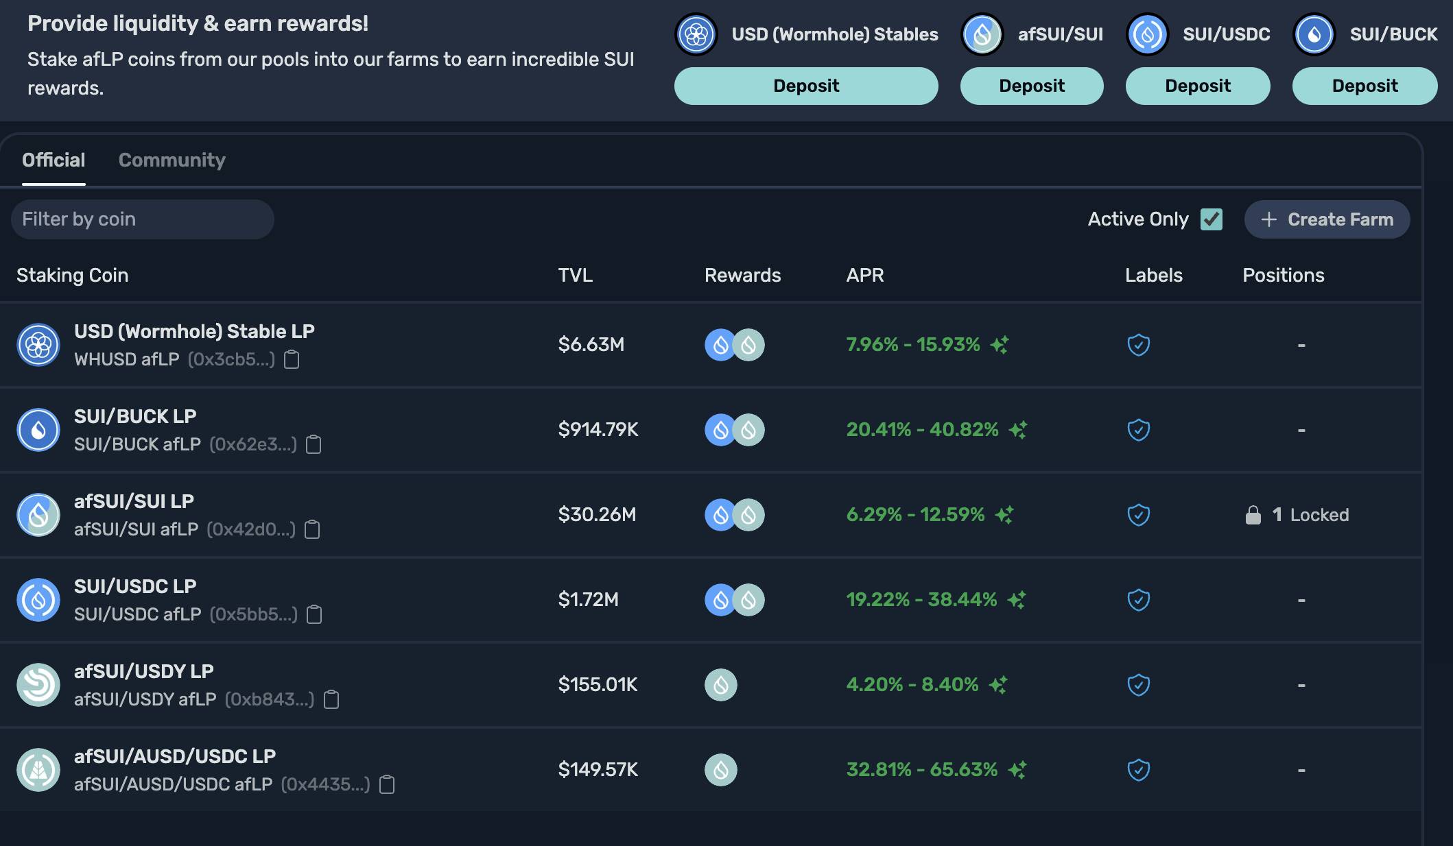Select the Official tab
1453x846 pixels.
(x=52, y=159)
